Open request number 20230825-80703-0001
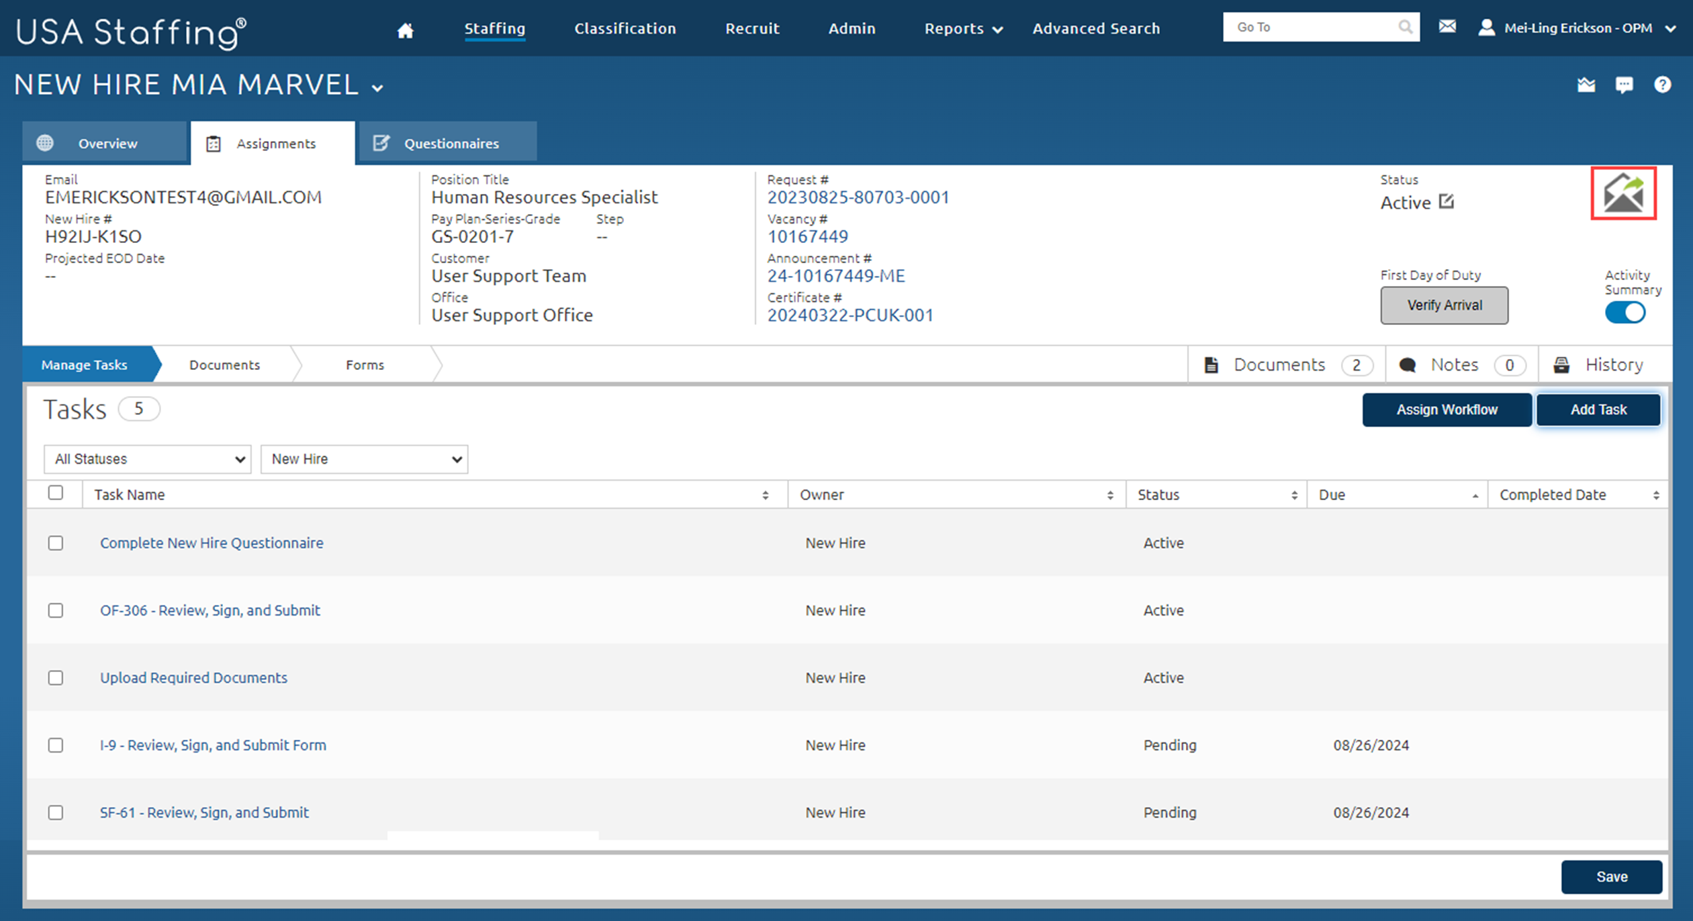The width and height of the screenshot is (1693, 921). pyautogui.click(x=858, y=197)
